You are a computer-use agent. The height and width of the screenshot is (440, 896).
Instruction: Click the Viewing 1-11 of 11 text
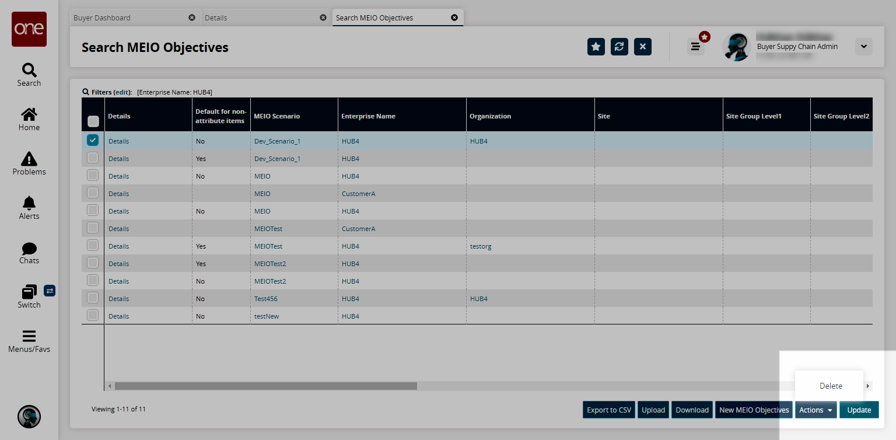(118, 409)
